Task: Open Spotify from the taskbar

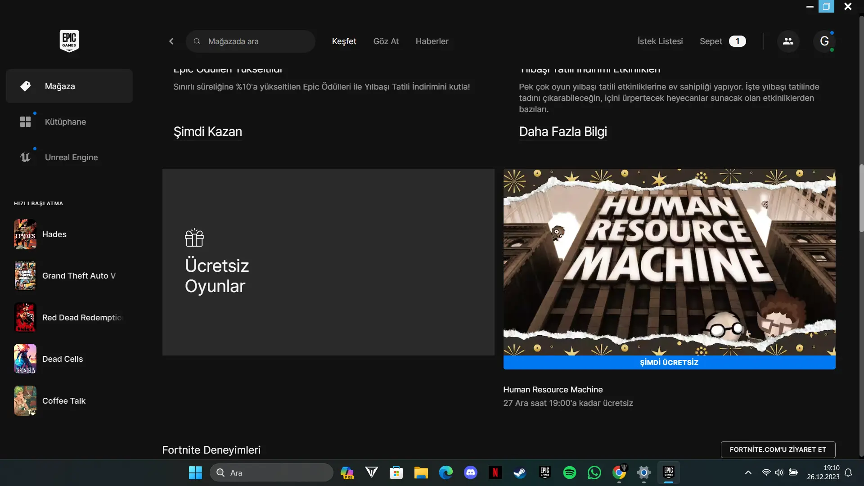Action: (570, 472)
